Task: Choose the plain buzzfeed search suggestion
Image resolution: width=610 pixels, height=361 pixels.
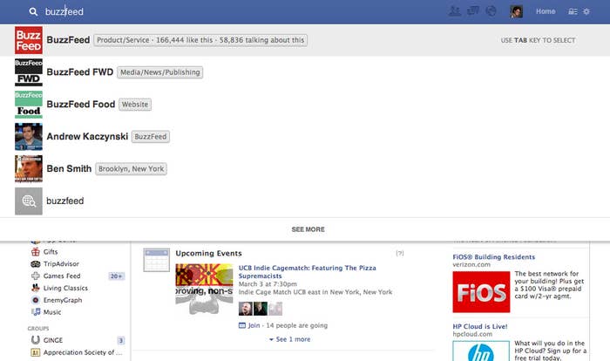Action: pyautogui.click(x=305, y=201)
